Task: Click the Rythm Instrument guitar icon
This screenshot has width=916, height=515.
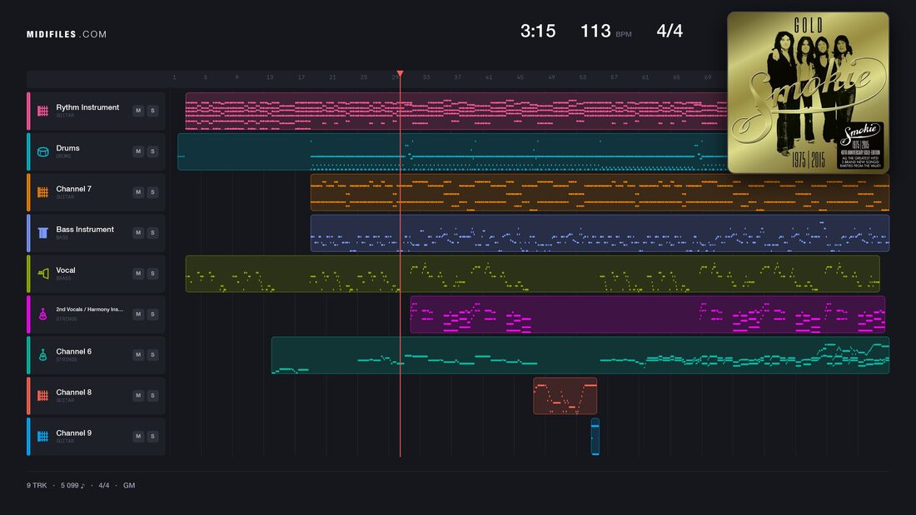Action: 42,111
